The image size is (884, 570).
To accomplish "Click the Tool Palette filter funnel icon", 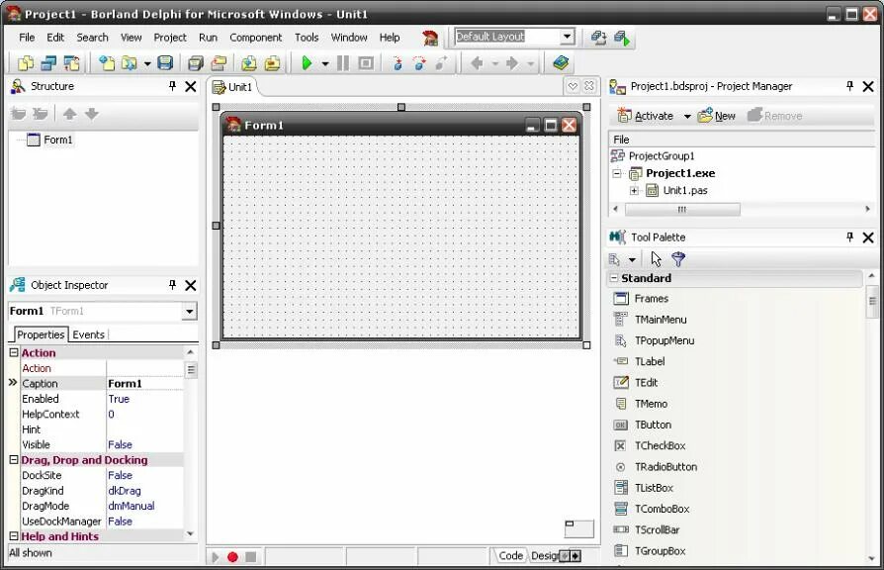I will click(x=678, y=259).
